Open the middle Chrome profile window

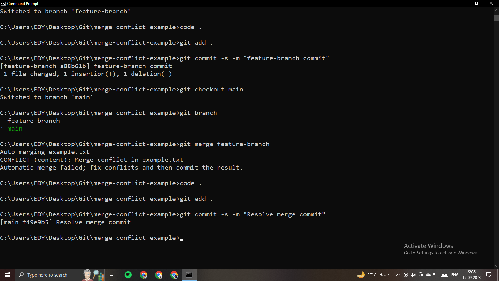pyautogui.click(x=159, y=275)
